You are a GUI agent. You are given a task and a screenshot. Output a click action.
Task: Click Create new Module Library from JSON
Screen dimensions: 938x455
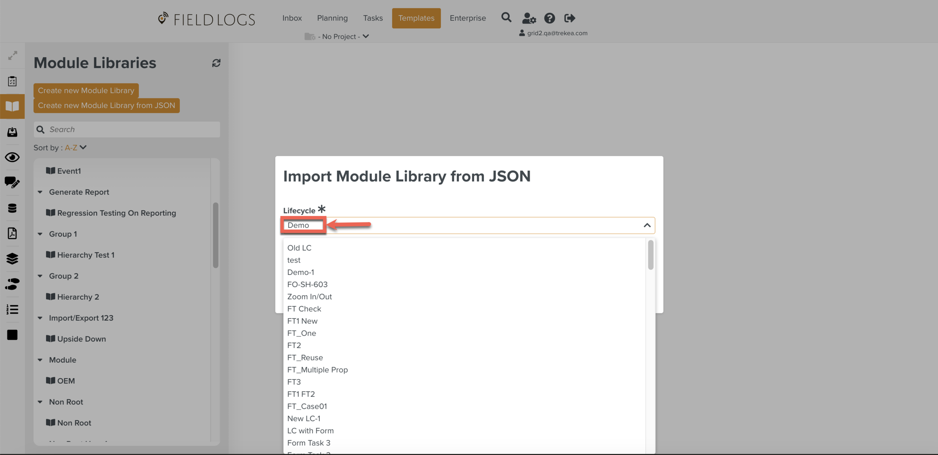point(106,105)
